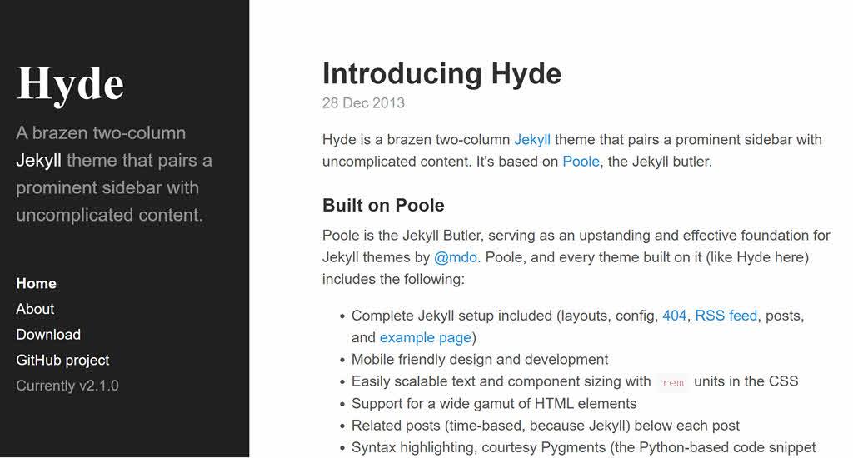The height and width of the screenshot is (458, 853).
Task: Select the rem inline code snippet
Action: pyautogui.click(x=673, y=382)
